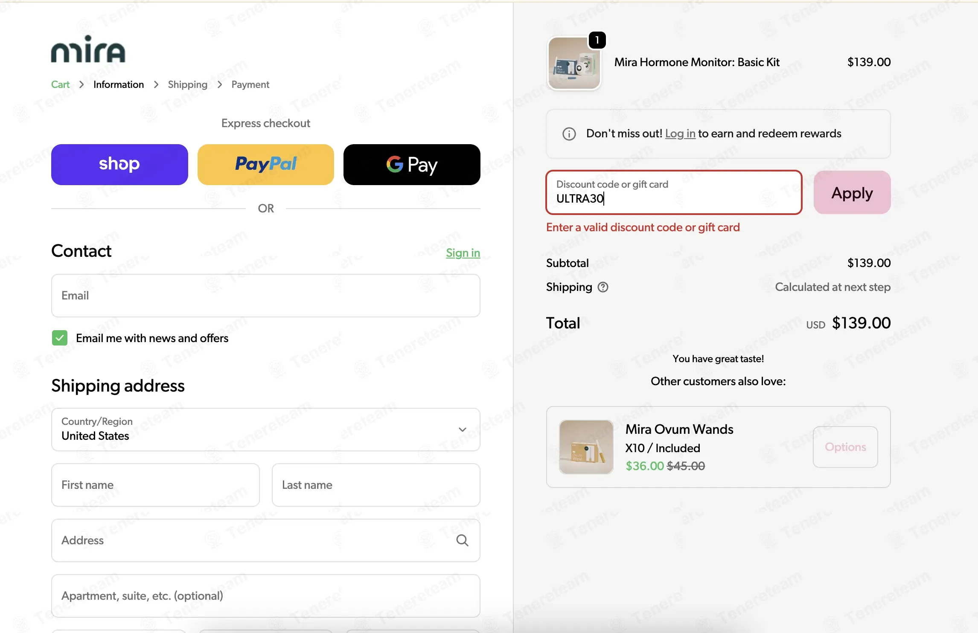Uncheck Email me with news and offers
Image resolution: width=978 pixels, height=633 pixels.
[60, 338]
